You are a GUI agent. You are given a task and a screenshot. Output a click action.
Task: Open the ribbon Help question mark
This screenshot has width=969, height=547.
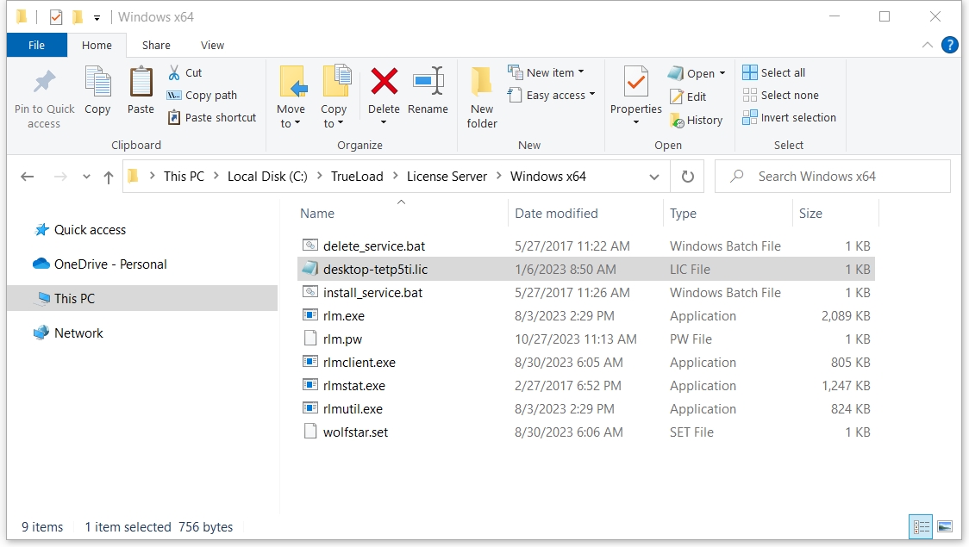tap(949, 46)
